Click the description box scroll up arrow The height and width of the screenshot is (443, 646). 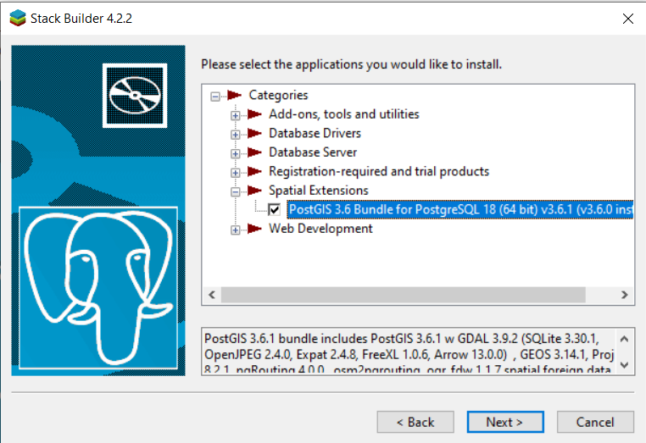pos(624,339)
